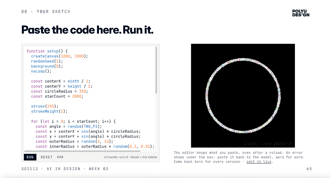The image size is (331, 178).
Task: Click the horizontal scrollbar under the code
Action: click(x=82, y=151)
